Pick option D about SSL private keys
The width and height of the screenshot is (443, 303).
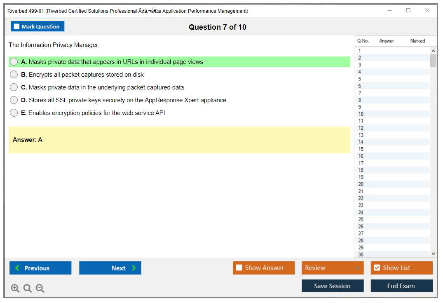14,100
